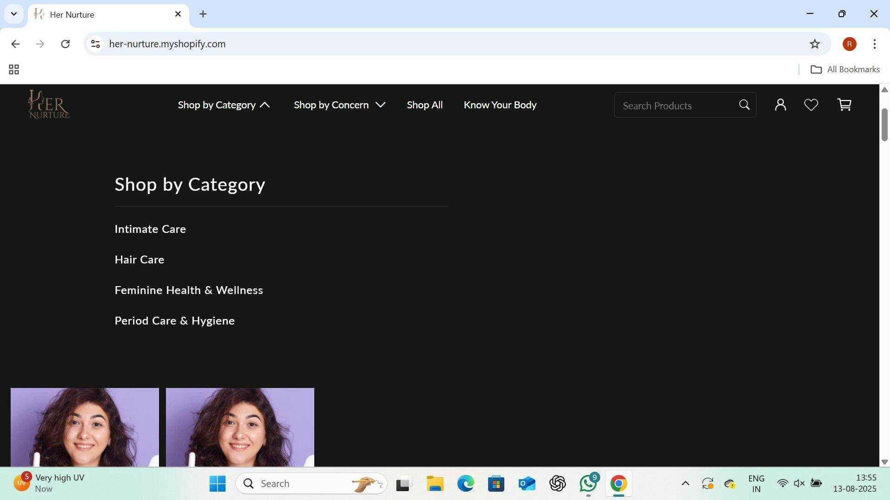This screenshot has height=500, width=890.
Task: Open Know Your Body page
Action: tap(500, 105)
